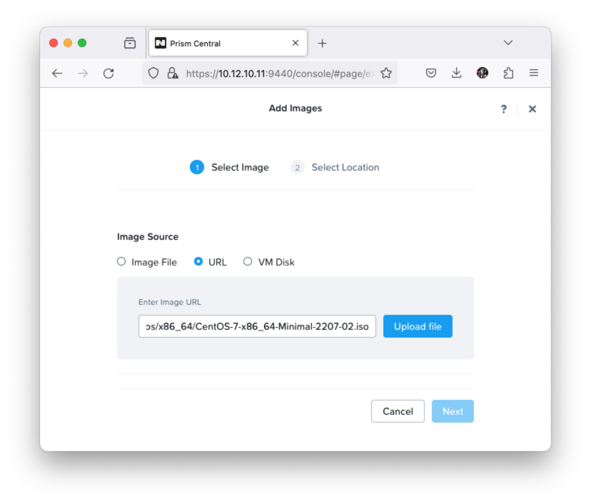Open the Firefox hamburger menu

534,73
